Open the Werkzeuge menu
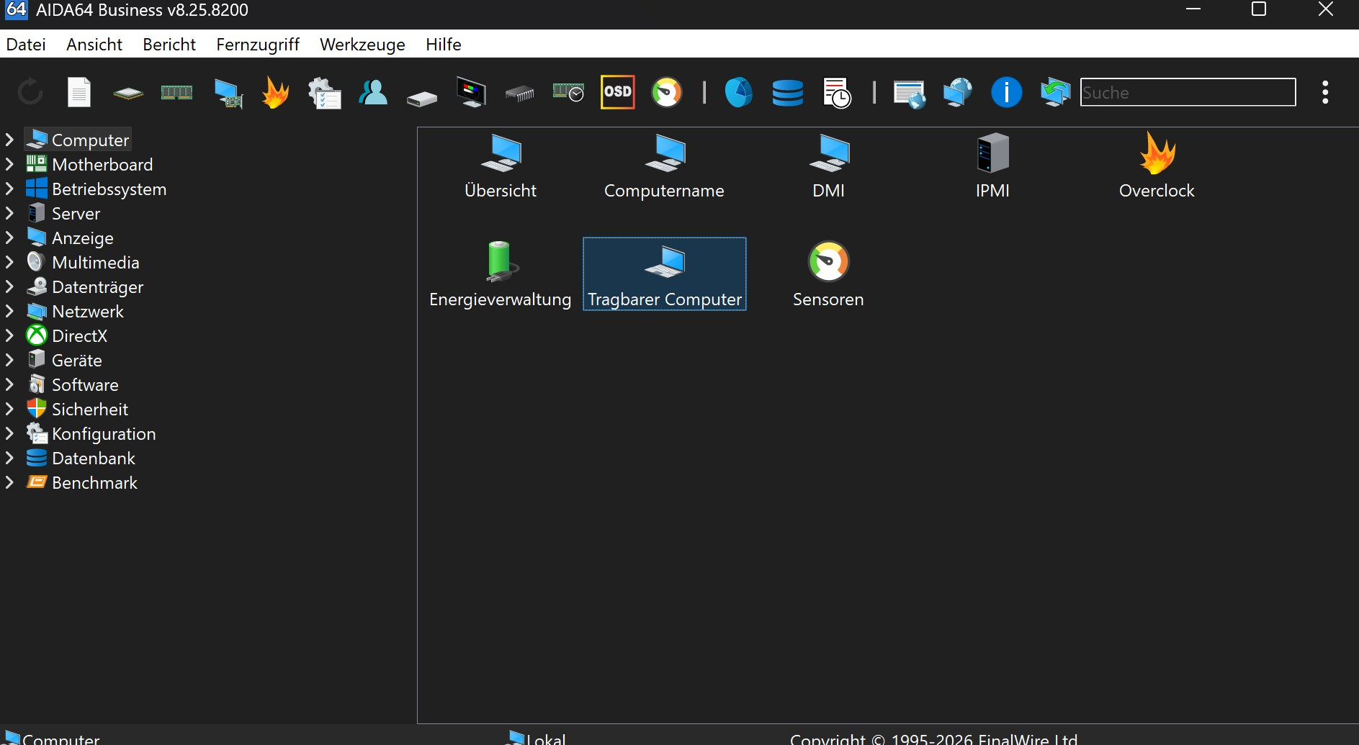The width and height of the screenshot is (1359, 745). click(362, 45)
